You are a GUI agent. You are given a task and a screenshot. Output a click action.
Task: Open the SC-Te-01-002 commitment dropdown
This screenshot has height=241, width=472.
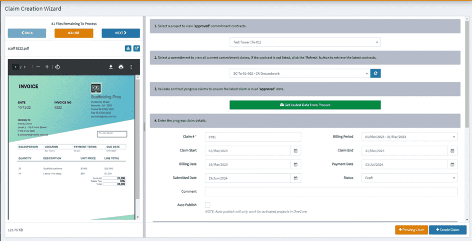point(299,74)
